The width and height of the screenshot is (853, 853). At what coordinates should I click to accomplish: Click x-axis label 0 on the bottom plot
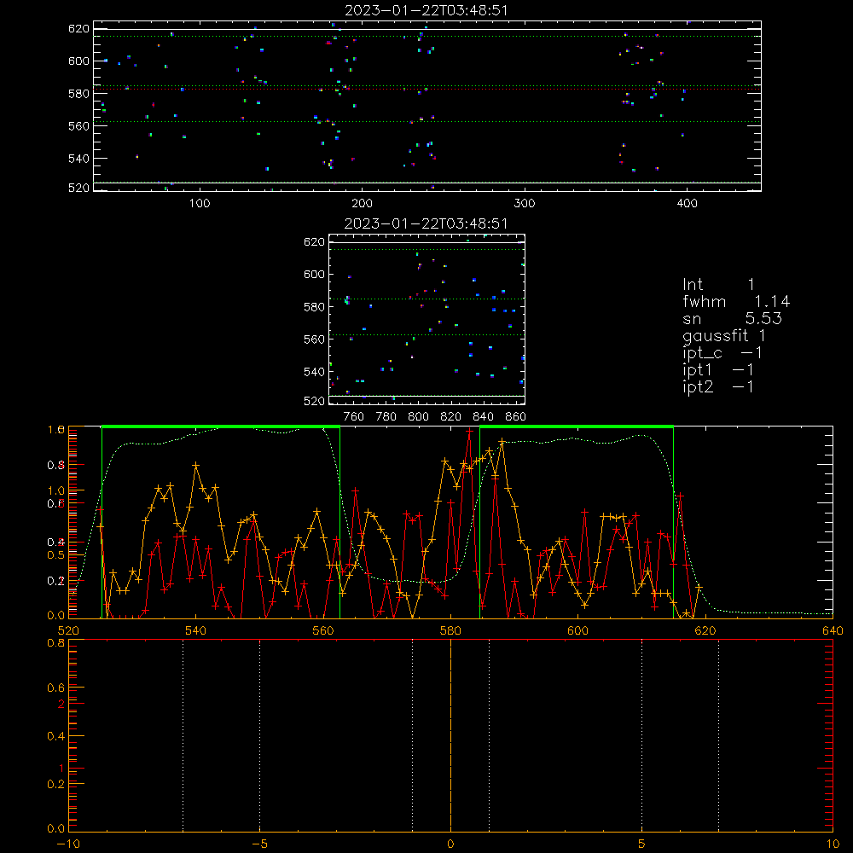pos(450,844)
